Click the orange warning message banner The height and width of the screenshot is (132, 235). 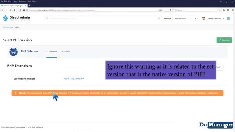(117, 93)
